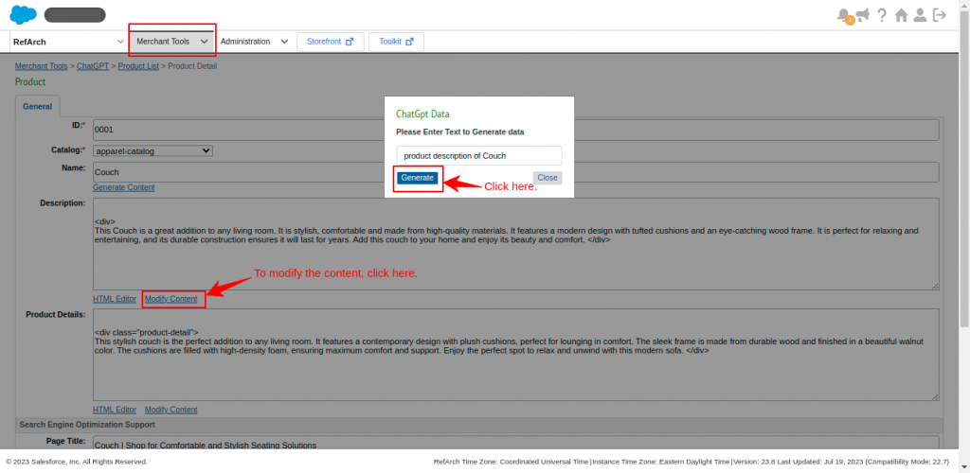Click the logout arrow icon
This screenshot has width=970, height=473.
tap(940, 15)
